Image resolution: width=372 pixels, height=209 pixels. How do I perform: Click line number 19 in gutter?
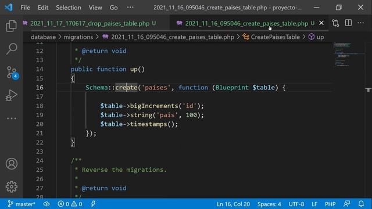tap(40, 115)
